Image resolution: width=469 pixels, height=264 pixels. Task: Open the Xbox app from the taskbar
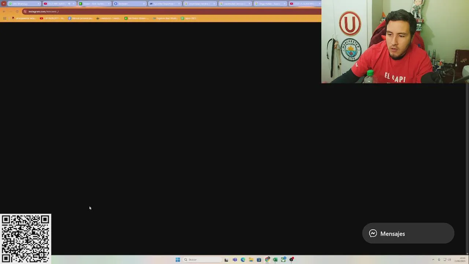[x=283, y=260]
